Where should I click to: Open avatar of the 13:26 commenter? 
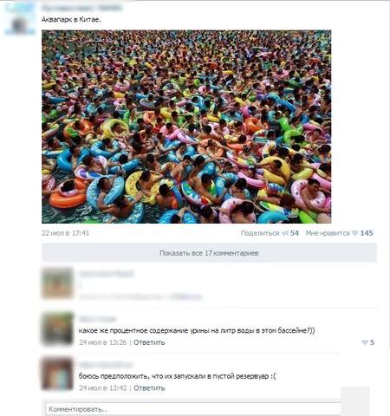(x=57, y=328)
